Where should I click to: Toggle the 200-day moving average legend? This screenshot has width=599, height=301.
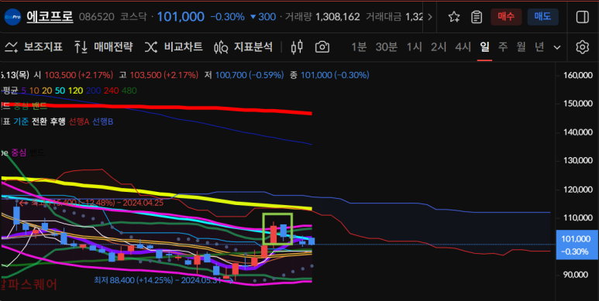click(x=92, y=91)
